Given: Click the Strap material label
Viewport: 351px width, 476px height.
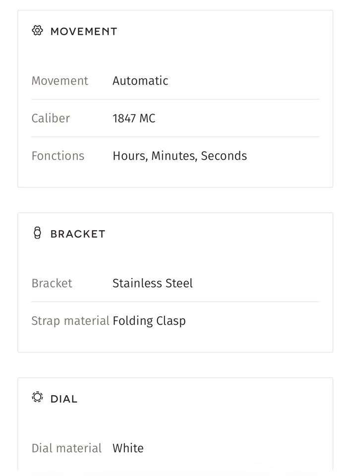Looking at the screenshot, I should click(x=70, y=321).
